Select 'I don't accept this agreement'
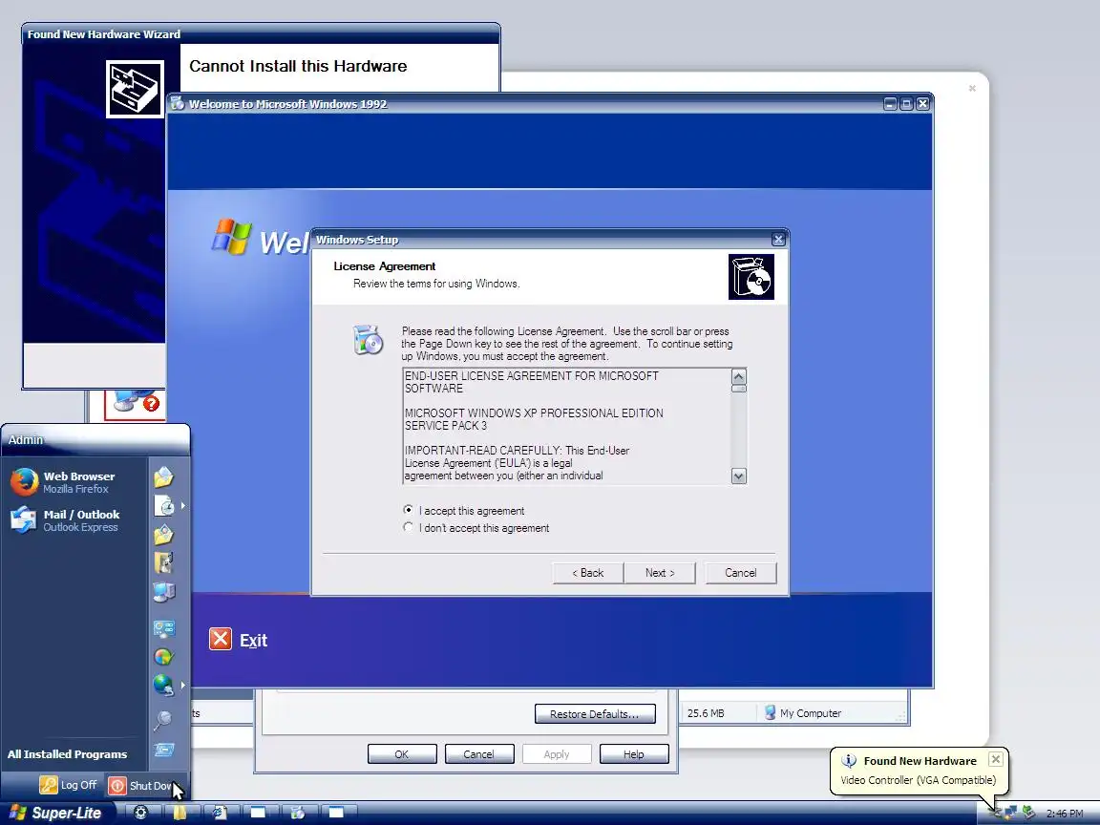This screenshot has height=825, width=1100. pos(476,527)
